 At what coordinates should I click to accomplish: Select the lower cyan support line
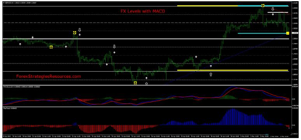click(x=262, y=33)
